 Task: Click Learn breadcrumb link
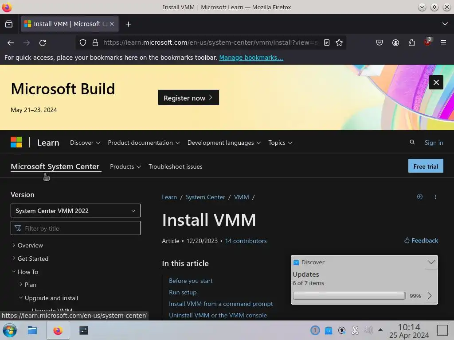[x=169, y=197]
